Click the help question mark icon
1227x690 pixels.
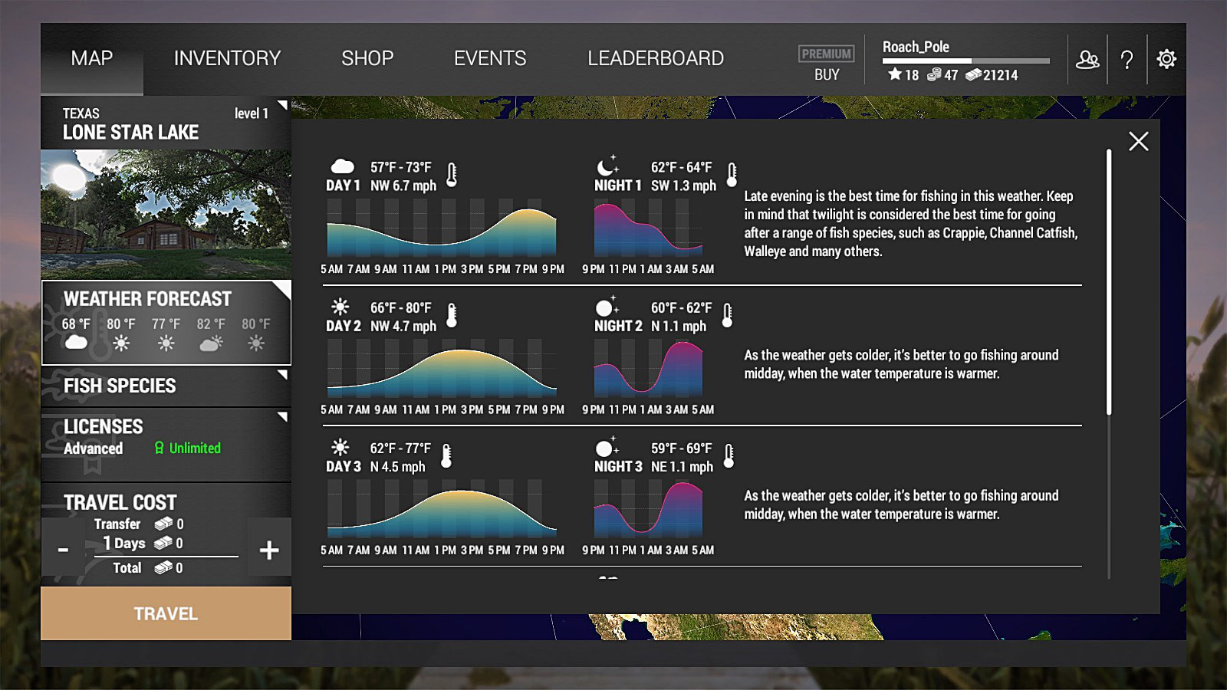(x=1127, y=59)
